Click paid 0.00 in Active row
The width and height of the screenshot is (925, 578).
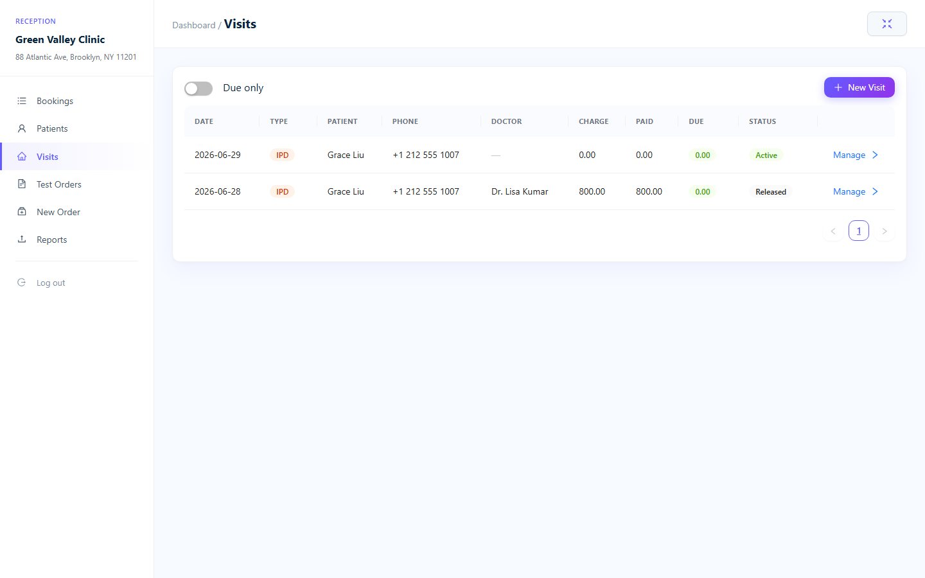pyautogui.click(x=644, y=155)
